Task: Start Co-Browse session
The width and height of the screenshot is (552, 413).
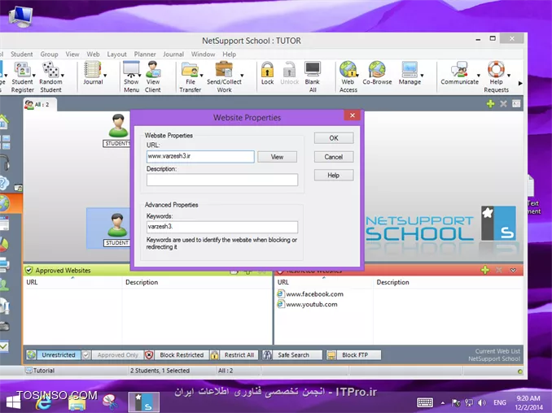Action: pos(377,73)
